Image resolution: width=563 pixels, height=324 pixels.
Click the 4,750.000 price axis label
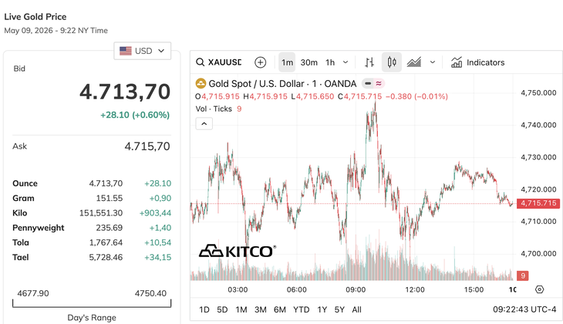[x=538, y=93]
